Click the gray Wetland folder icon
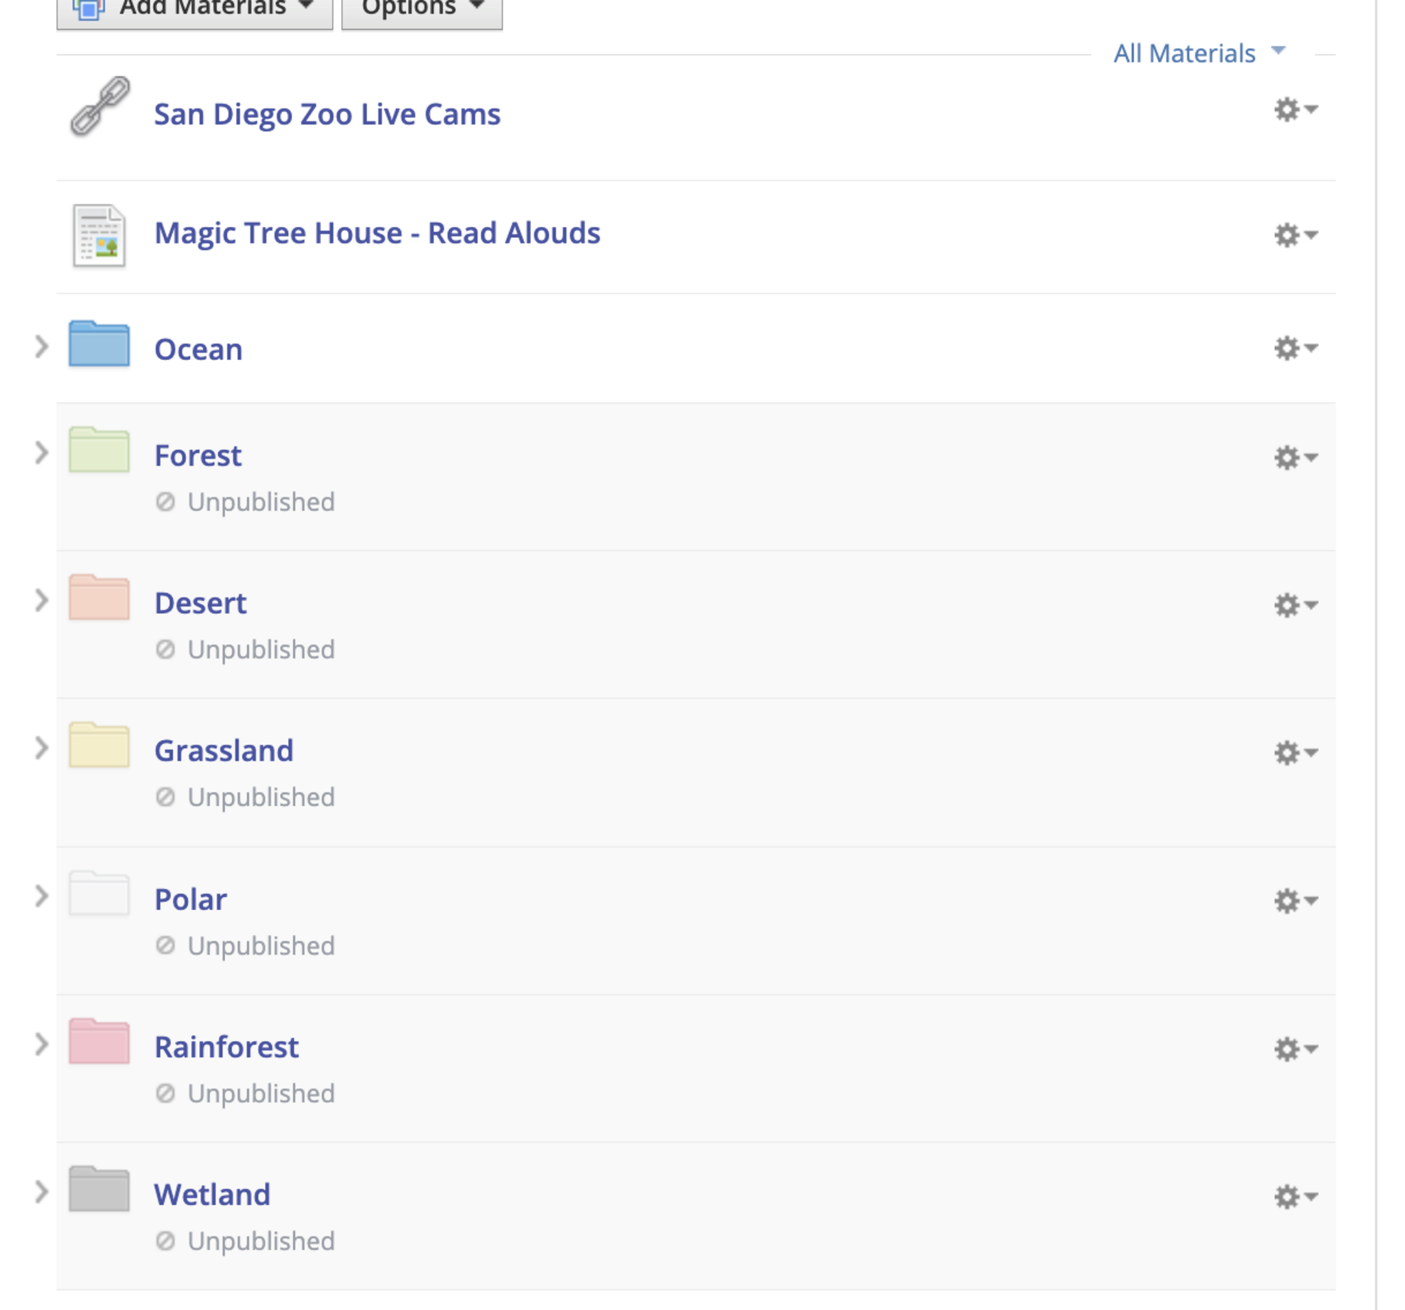This screenshot has height=1310, width=1405. [x=99, y=1189]
